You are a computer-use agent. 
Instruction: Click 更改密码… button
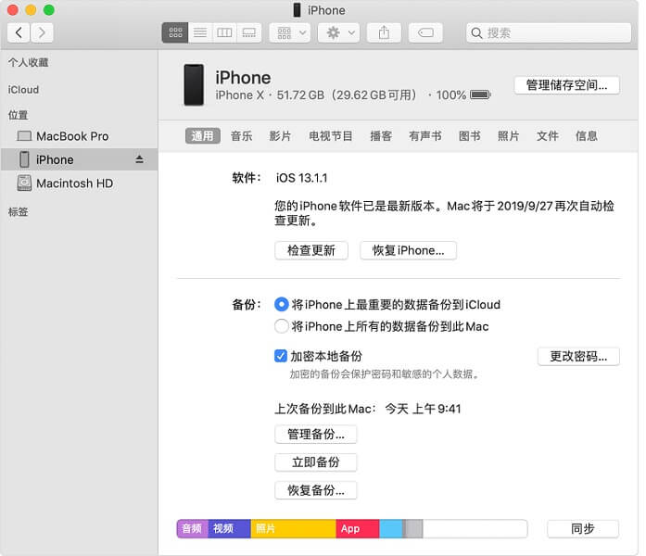pos(578,356)
